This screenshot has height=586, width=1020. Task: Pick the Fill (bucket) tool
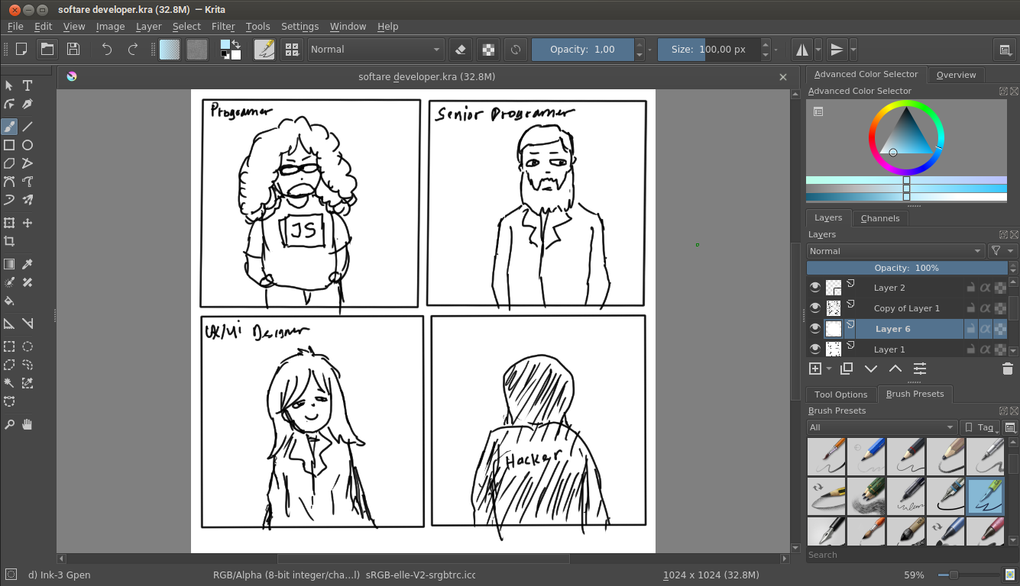pos(9,301)
